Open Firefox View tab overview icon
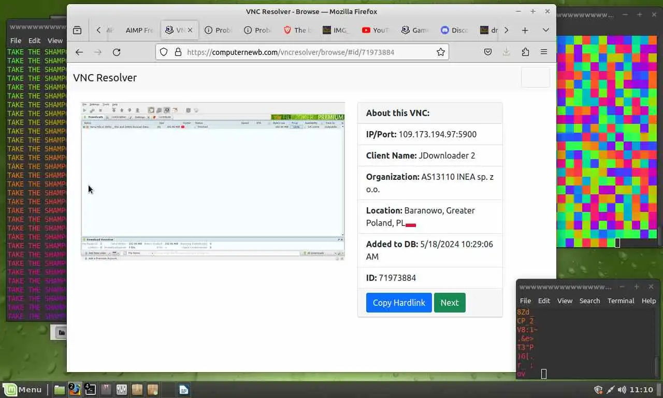This screenshot has height=398, width=663. 77,30
